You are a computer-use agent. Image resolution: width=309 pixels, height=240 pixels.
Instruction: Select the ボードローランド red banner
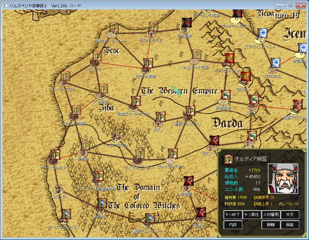click(x=230, y=58)
